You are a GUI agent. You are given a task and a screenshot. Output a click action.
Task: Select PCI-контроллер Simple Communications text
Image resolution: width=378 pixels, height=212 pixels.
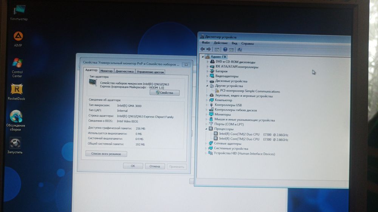[x=250, y=91]
